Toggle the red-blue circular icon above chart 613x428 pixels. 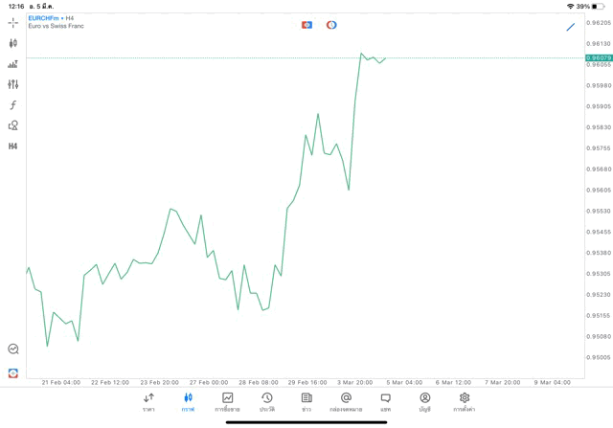331,25
